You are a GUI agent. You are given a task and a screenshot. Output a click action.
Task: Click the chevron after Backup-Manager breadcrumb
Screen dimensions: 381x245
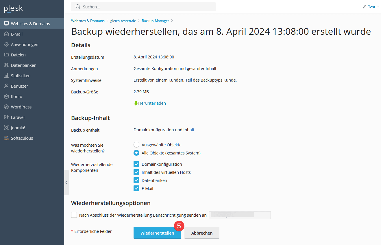(x=172, y=21)
